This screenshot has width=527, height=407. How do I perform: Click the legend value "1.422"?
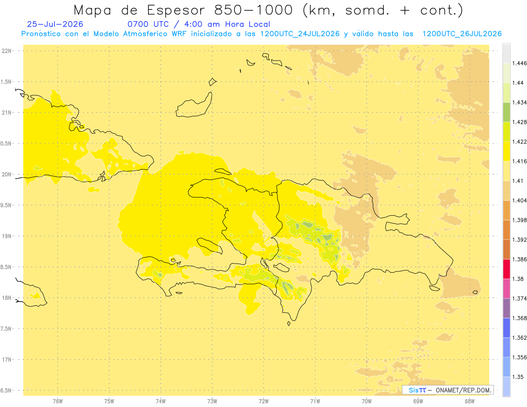pyautogui.click(x=520, y=141)
